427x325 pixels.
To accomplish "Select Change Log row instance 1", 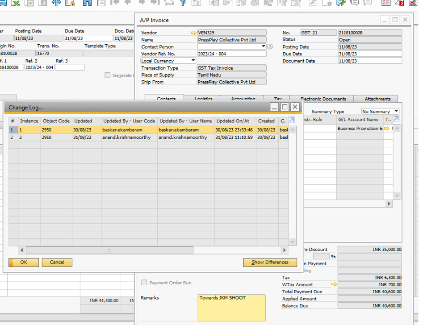I will click(x=148, y=130).
